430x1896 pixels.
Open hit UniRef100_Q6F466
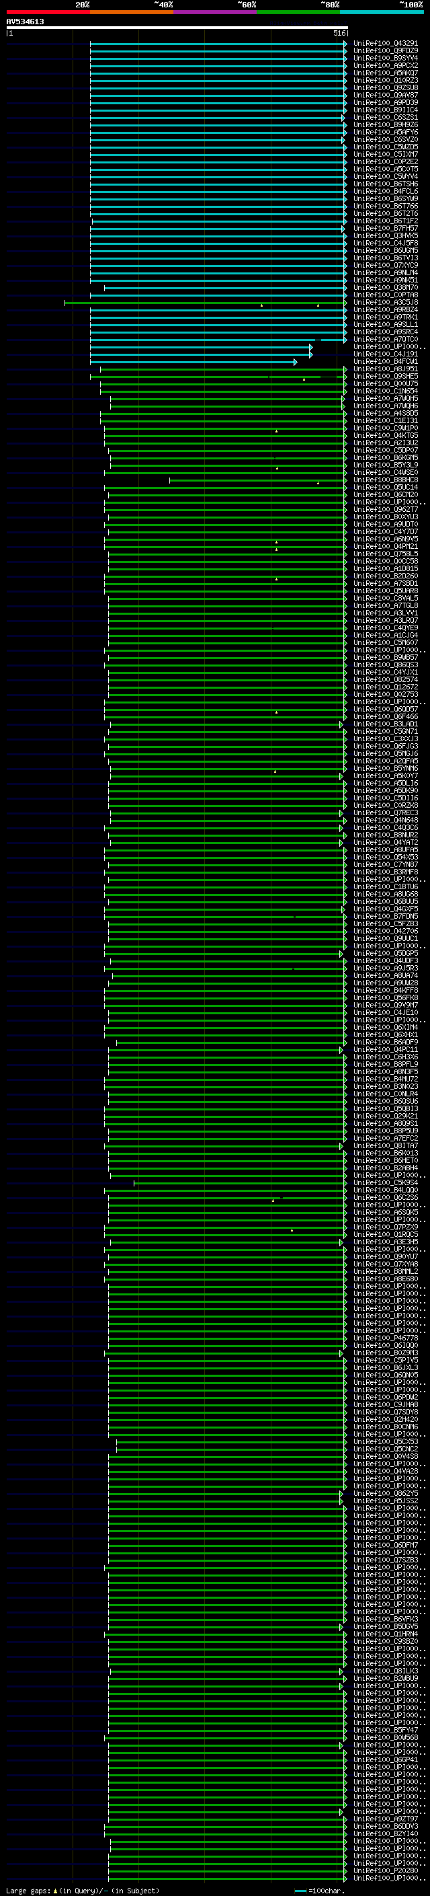pyautogui.click(x=385, y=716)
